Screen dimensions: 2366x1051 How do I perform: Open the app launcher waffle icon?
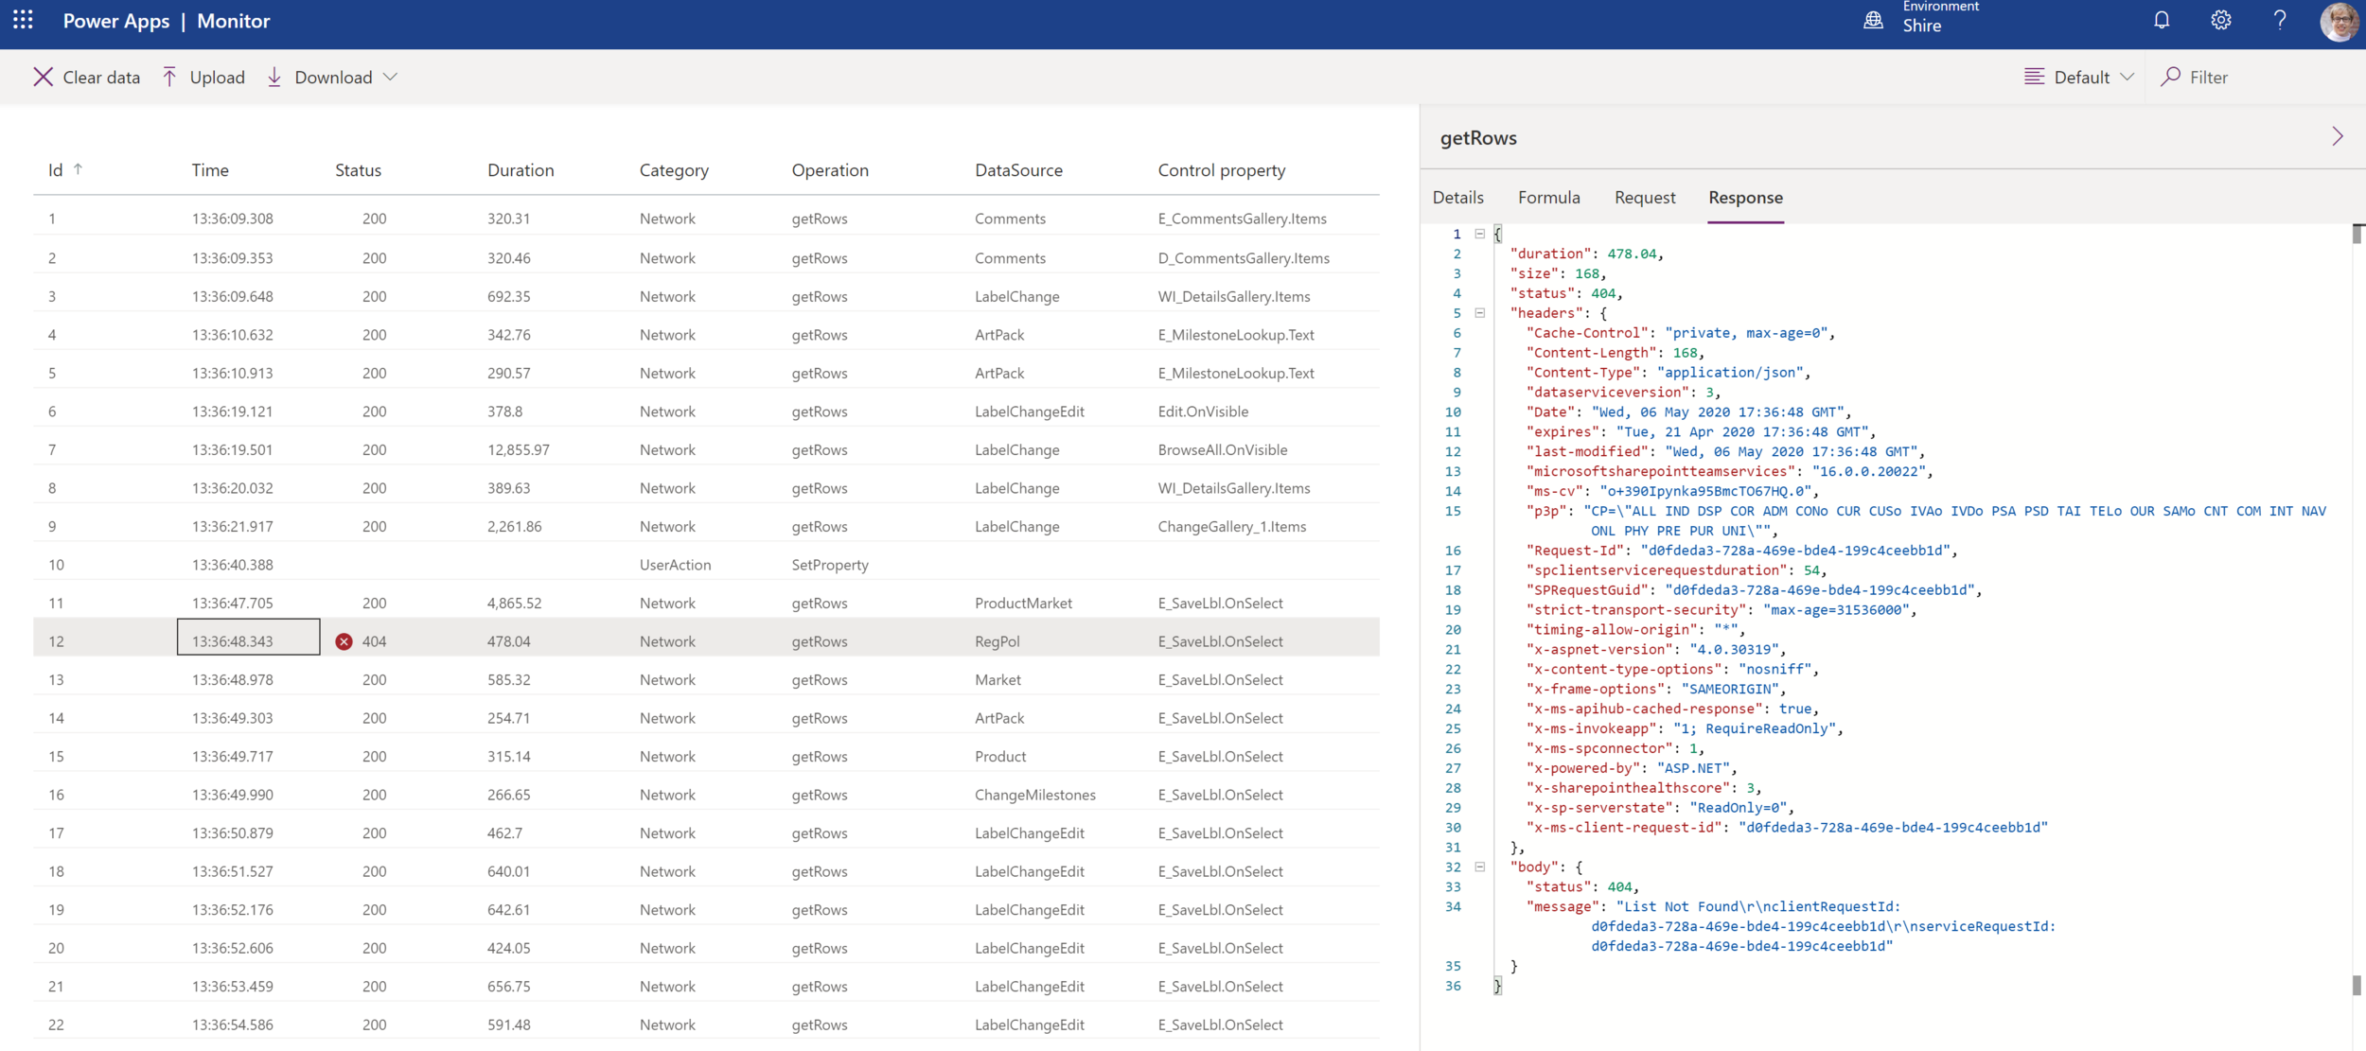(x=23, y=20)
